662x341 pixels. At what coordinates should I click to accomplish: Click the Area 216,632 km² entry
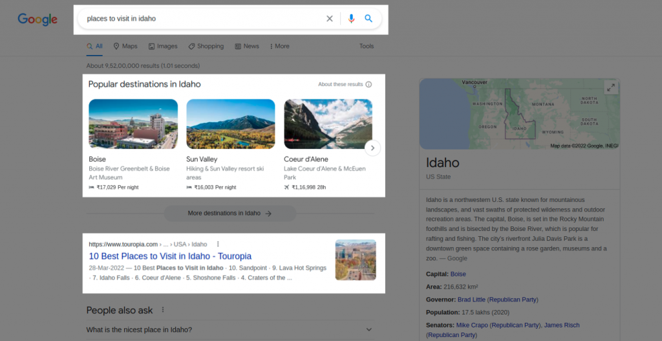(452, 287)
